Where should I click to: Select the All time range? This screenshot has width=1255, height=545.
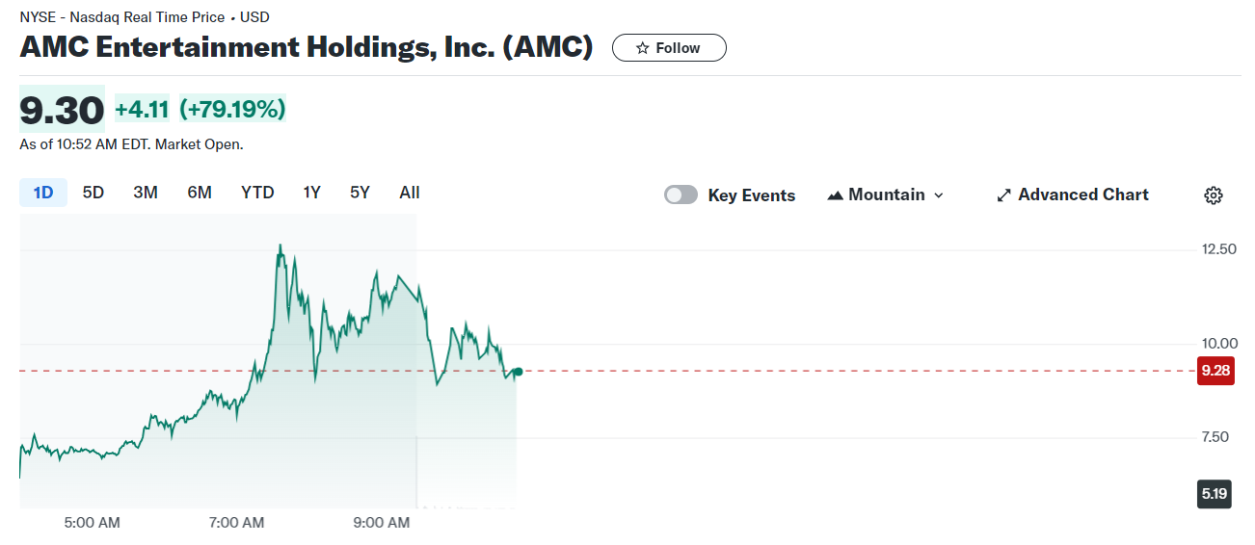tap(410, 193)
